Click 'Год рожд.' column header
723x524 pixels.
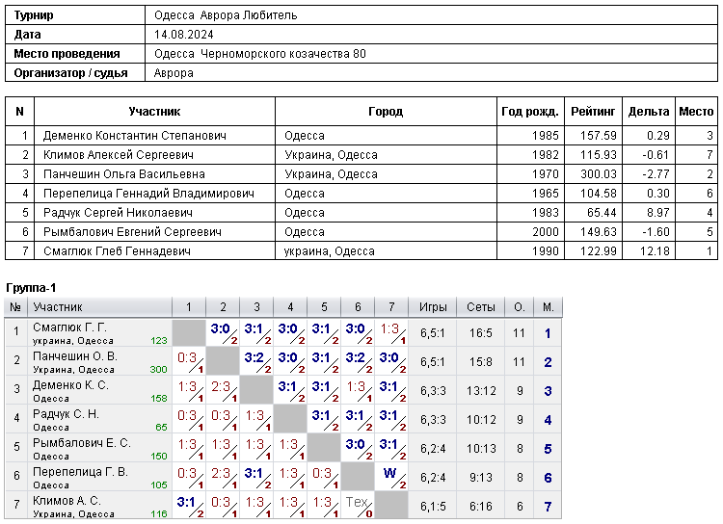[530, 111]
